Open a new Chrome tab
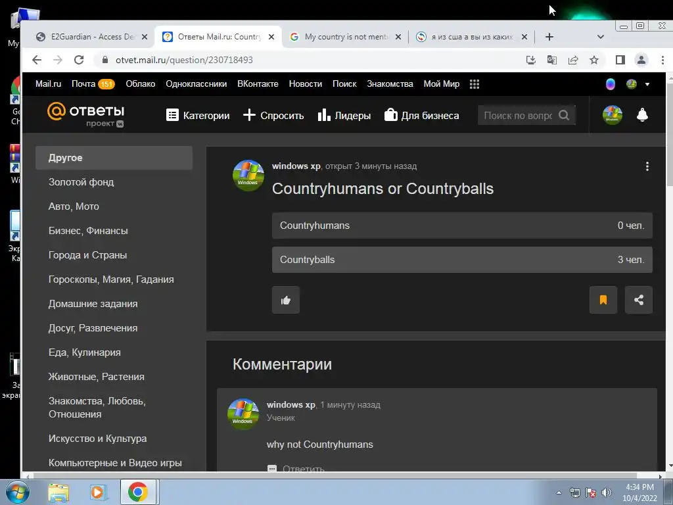Screen dimensions: 673x505 click(x=549, y=37)
